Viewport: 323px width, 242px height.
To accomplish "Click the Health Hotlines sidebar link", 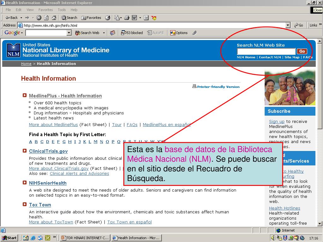I will point(285,208).
